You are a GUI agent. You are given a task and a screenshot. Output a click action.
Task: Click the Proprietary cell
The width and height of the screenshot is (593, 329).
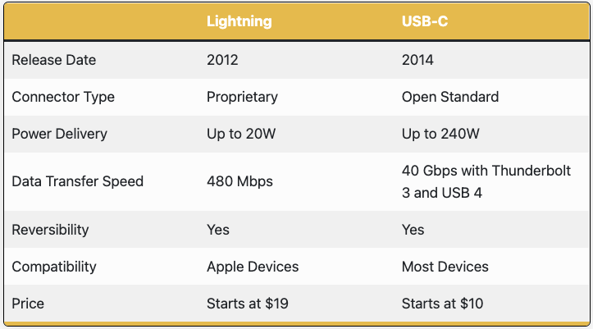coord(242,97)
